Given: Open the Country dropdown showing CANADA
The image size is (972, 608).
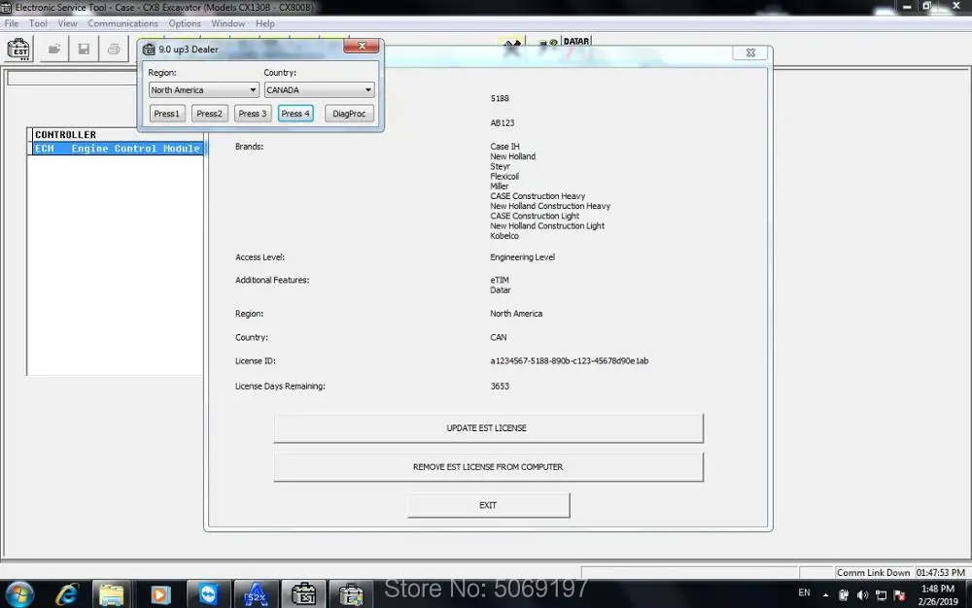Looking at the screenshot, I should (x=319, y=89).
